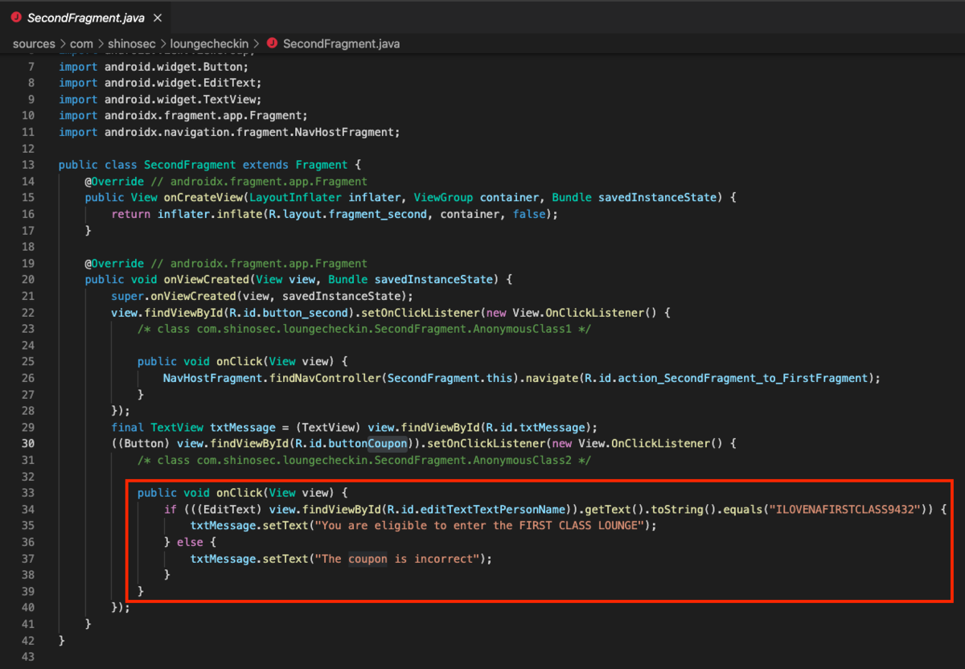Image resolution: width=965 pixels, height=669 pixels.
Task: Click 'android.widget.EditText' import on line 8
Action: click(180, 83)
